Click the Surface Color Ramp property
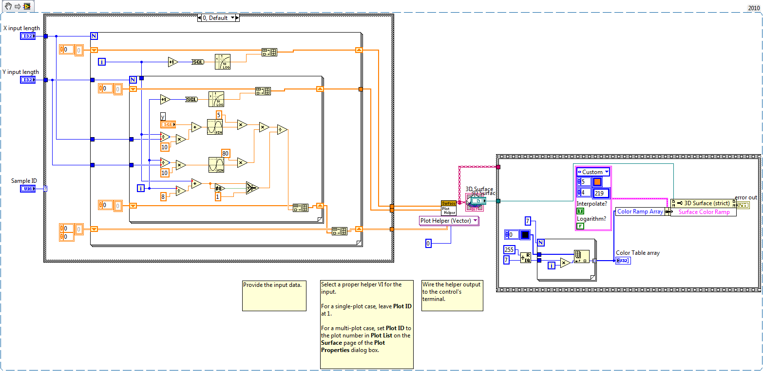Image resolution: width=763 pixels, height=371 pixels. point(704,212)
